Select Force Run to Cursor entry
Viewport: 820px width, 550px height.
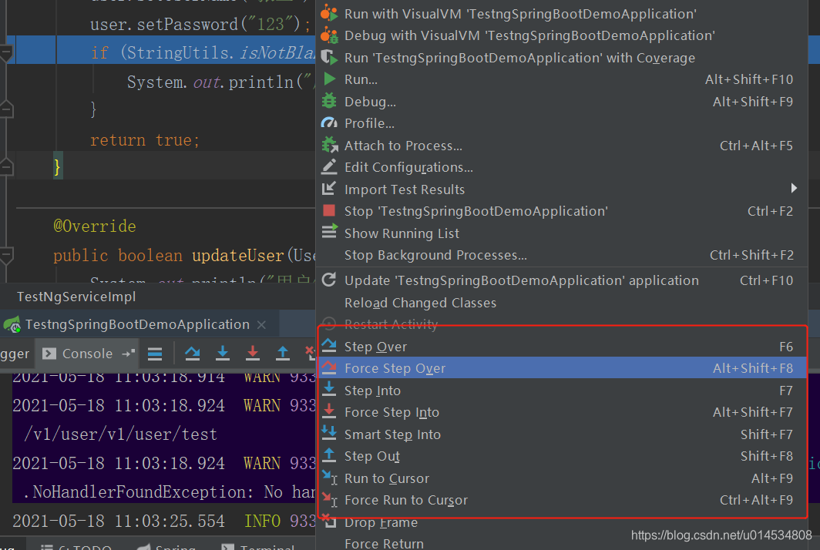[563, 501]
